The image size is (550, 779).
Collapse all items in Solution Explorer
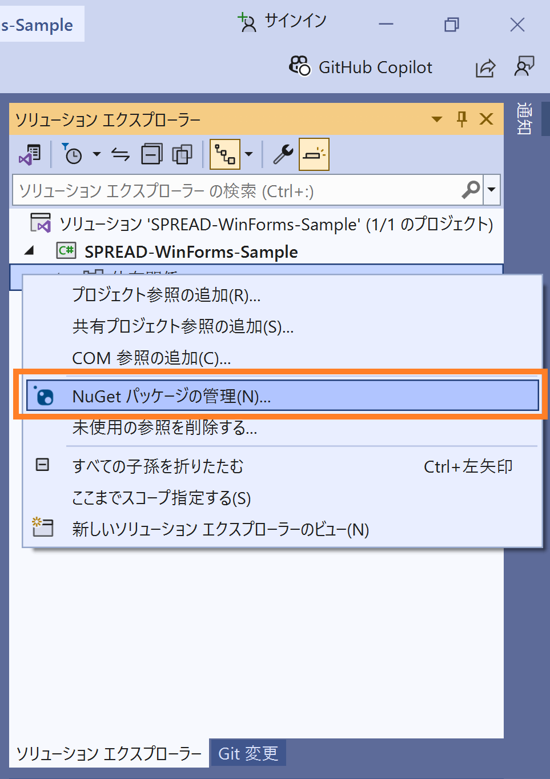[152, 154]
